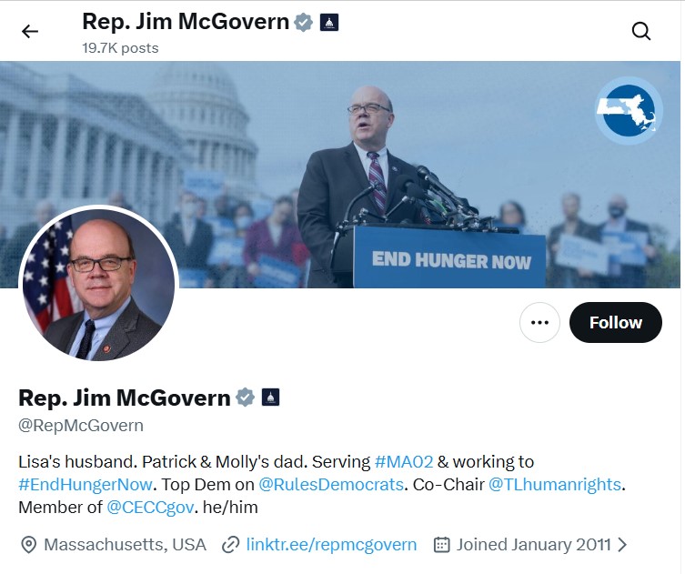Open search with the magnifying glass icon
685x574 pixels.
point(640,32)
